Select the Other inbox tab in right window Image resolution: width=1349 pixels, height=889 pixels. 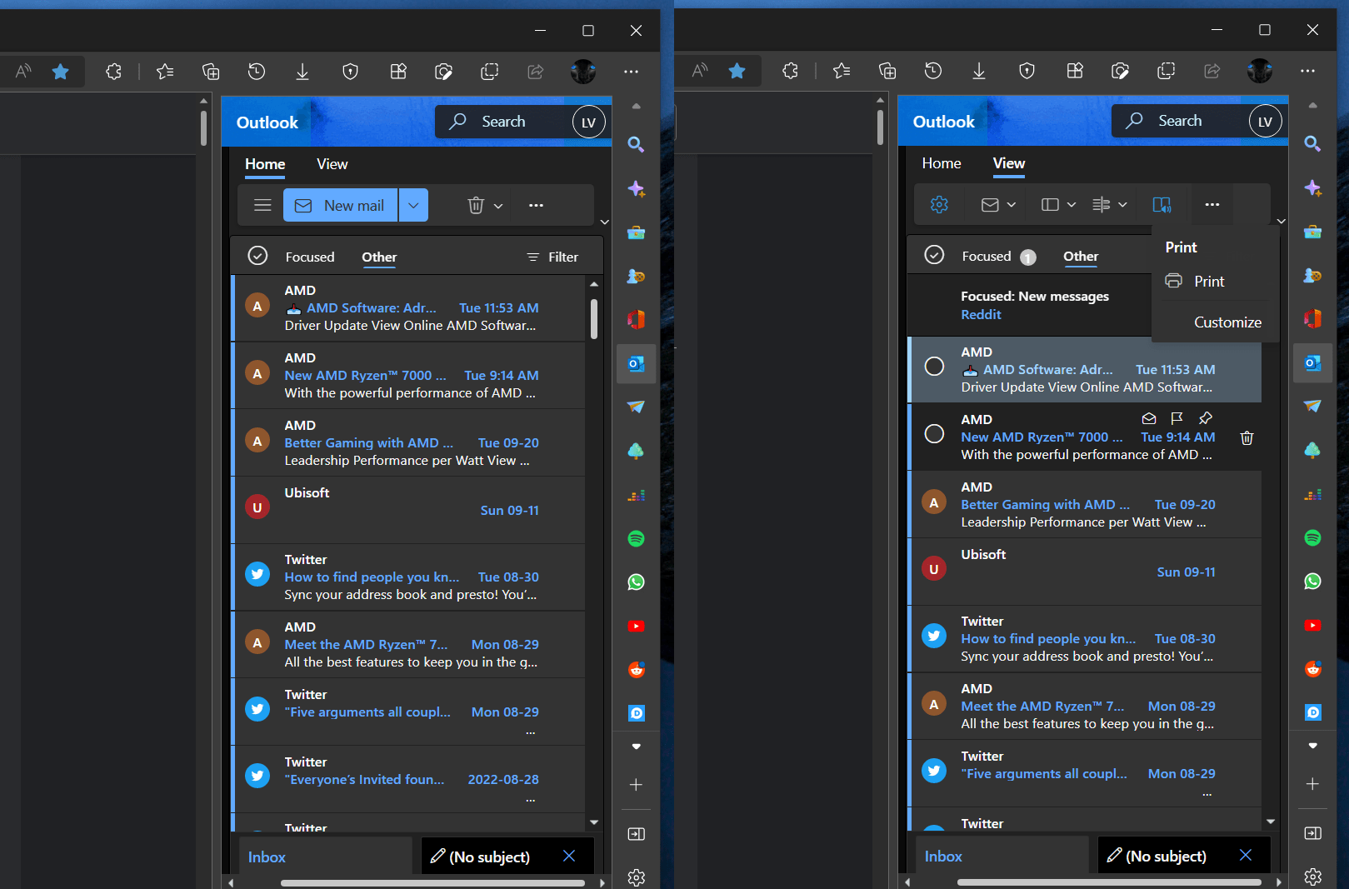click(x=1081, y=257)
